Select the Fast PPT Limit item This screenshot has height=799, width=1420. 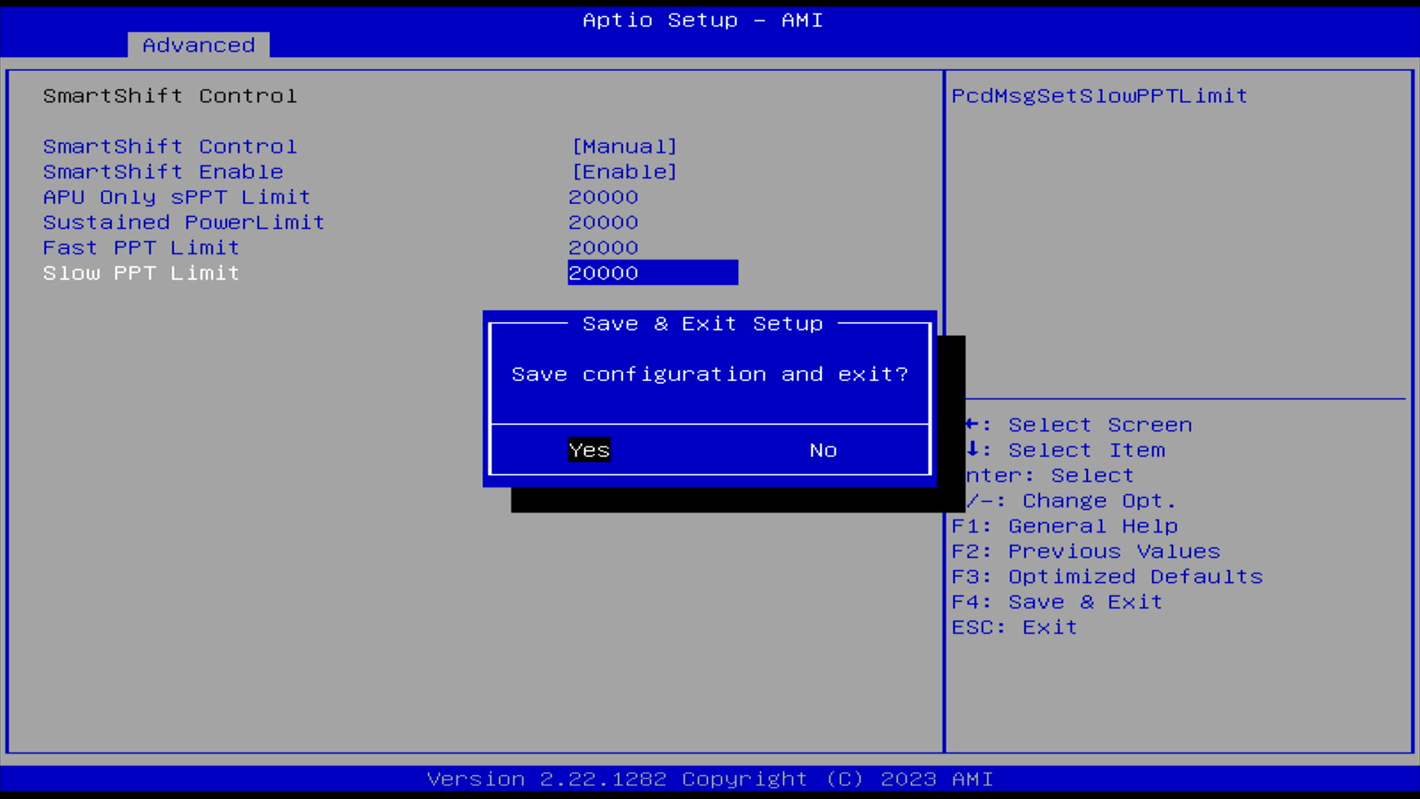click(141, 247)
